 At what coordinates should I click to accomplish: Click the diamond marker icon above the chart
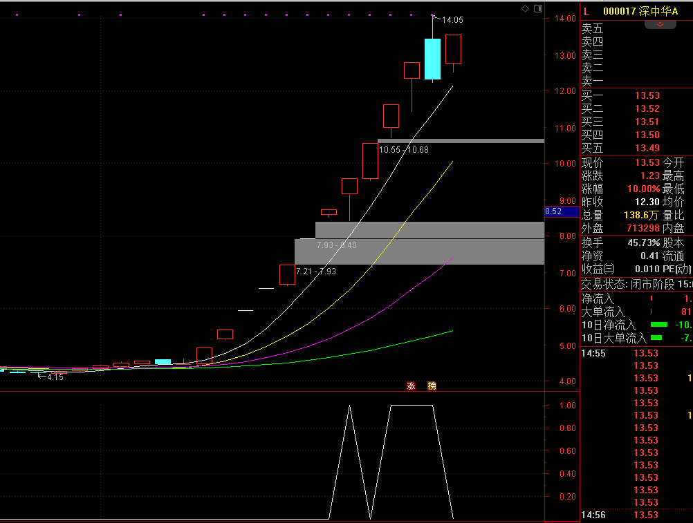525,8
